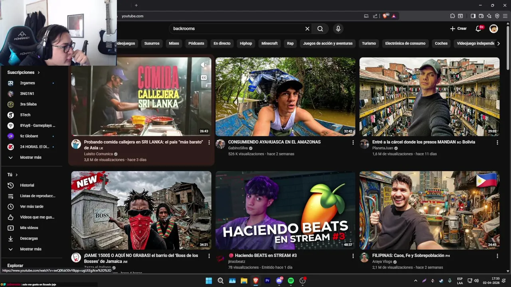Screen dimensions: 511x287
Task: Select the Electrónica de consumo chip
Action: [x=405, y=43]
